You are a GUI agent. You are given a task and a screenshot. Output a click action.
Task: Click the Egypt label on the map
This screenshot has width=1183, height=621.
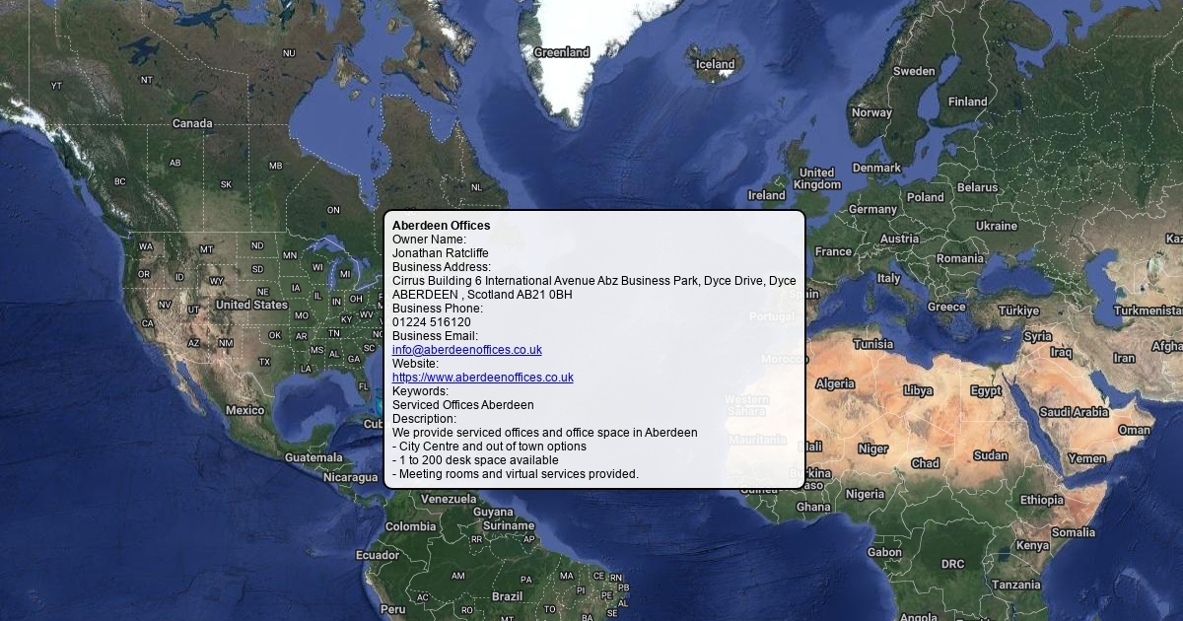(986, 390)
